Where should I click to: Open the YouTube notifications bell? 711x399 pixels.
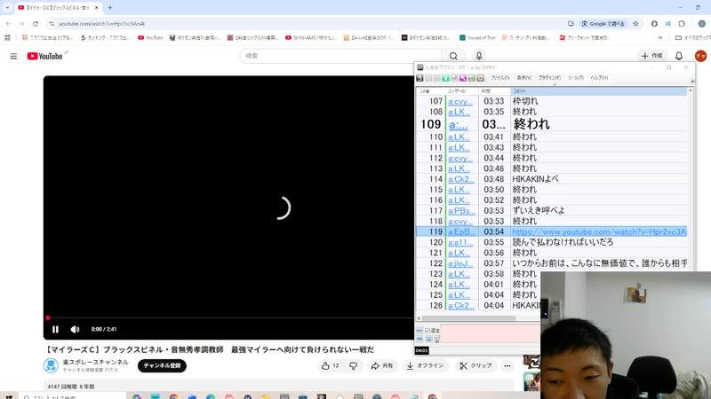click(x=679, y=56)
